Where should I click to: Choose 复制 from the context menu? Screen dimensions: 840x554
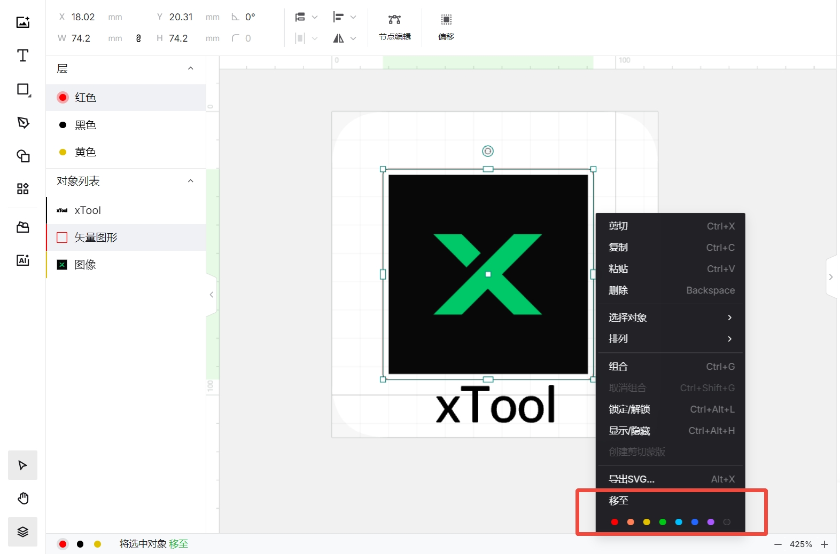click(671, 248)
